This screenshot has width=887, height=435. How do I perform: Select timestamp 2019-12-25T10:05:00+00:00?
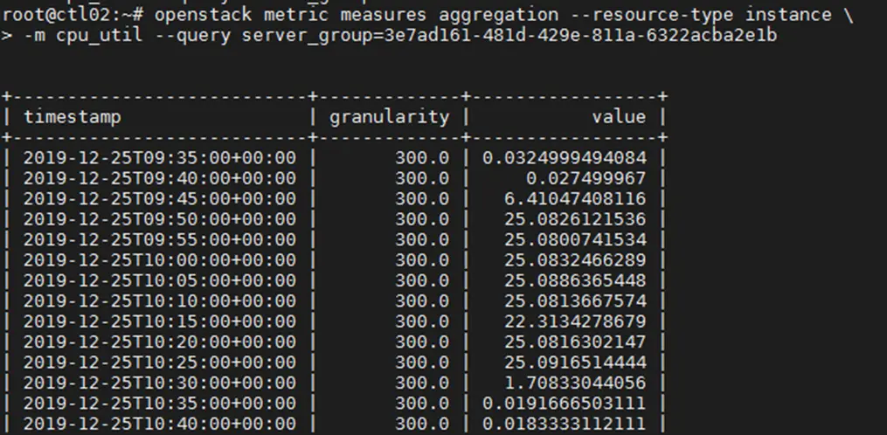point(160,280)
